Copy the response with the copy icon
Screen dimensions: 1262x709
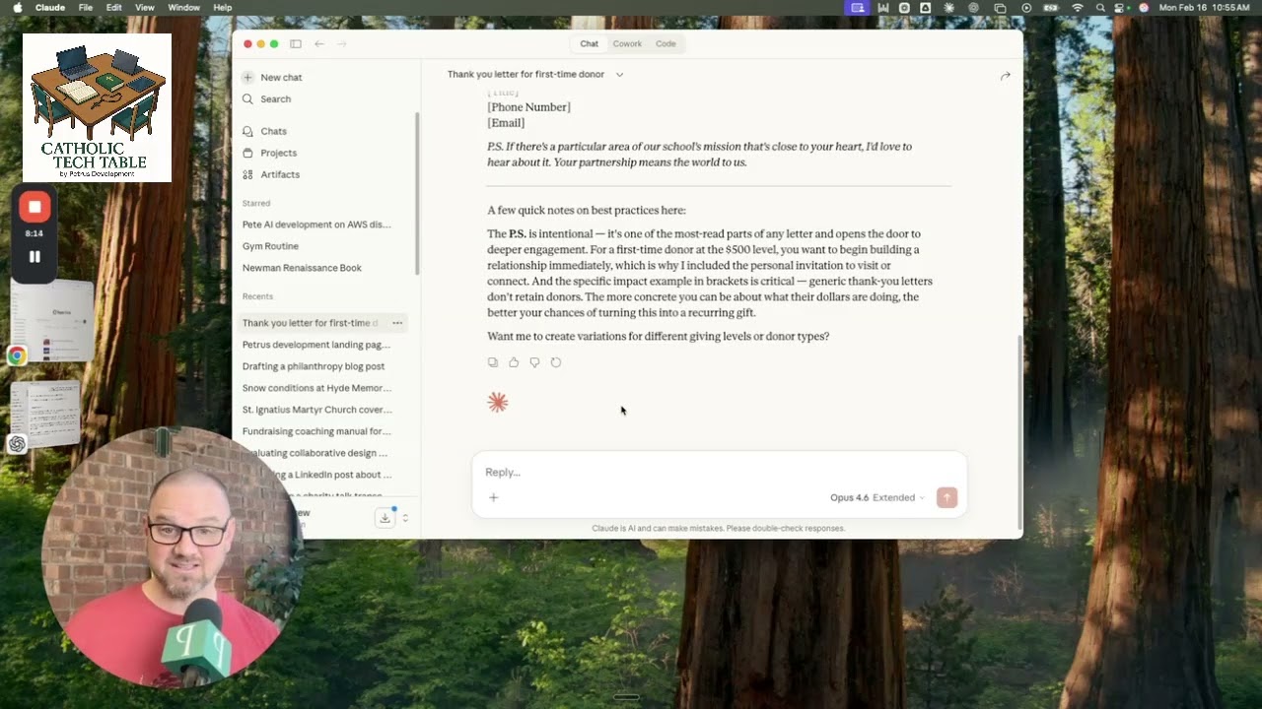pos(493,362)
